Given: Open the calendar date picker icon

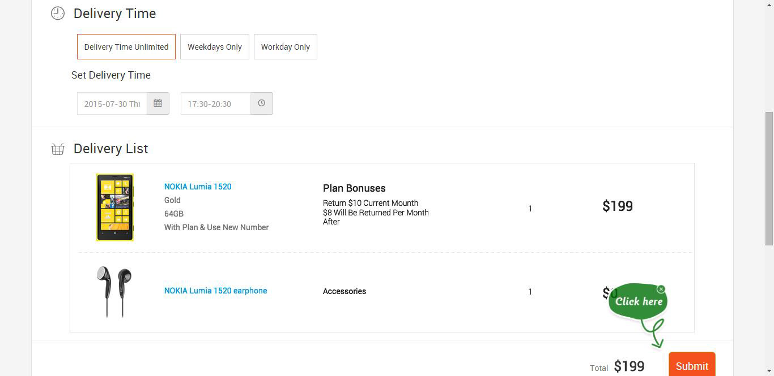Looking at the screenshot, I should coord(158,103).
